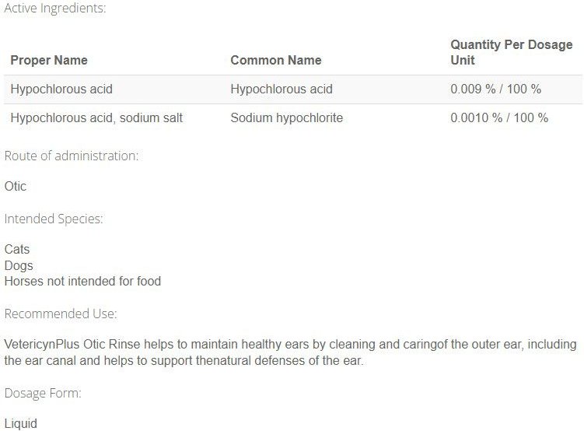Select Dogs in the species list
The image size is (584, 431).
point(19,266)
